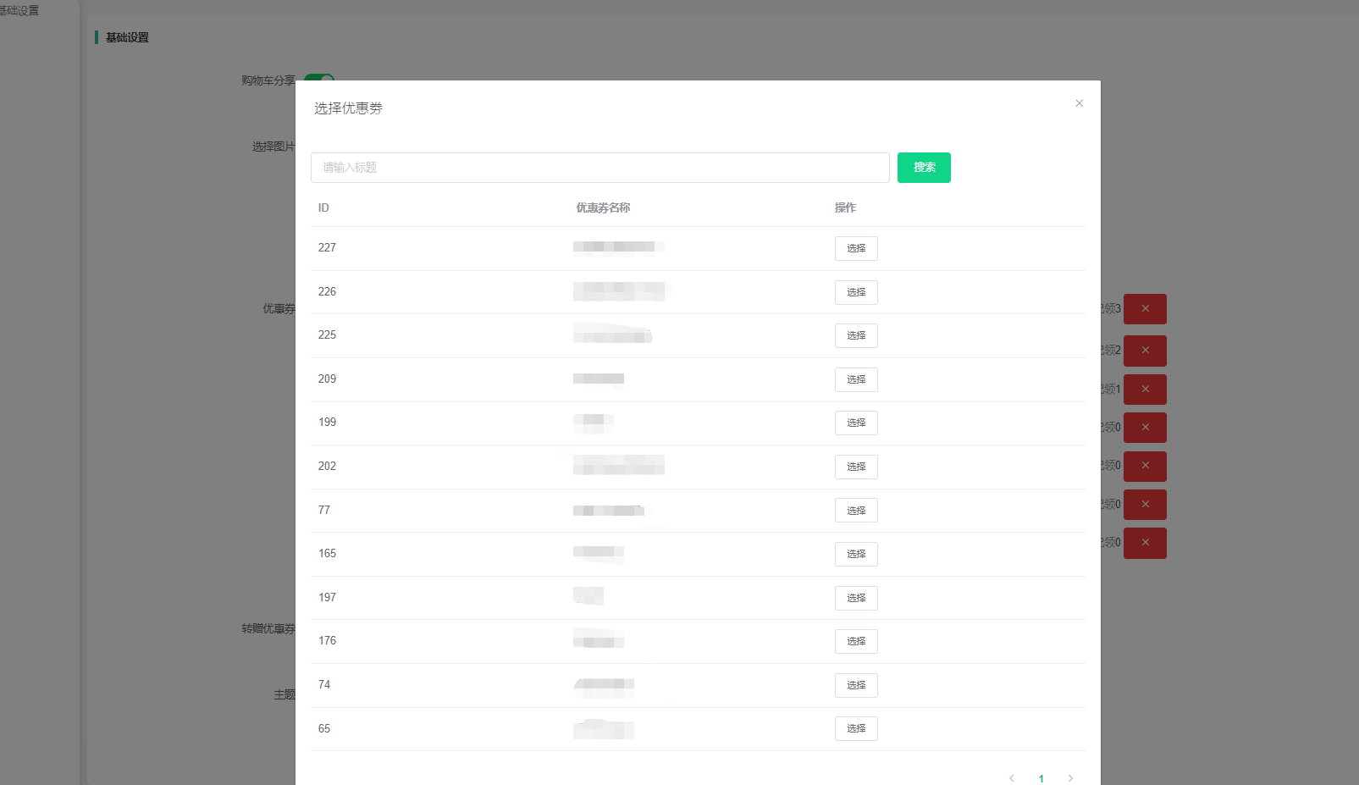Go to the previous page arrow
1359x785 pixels.
[1011, 778]
